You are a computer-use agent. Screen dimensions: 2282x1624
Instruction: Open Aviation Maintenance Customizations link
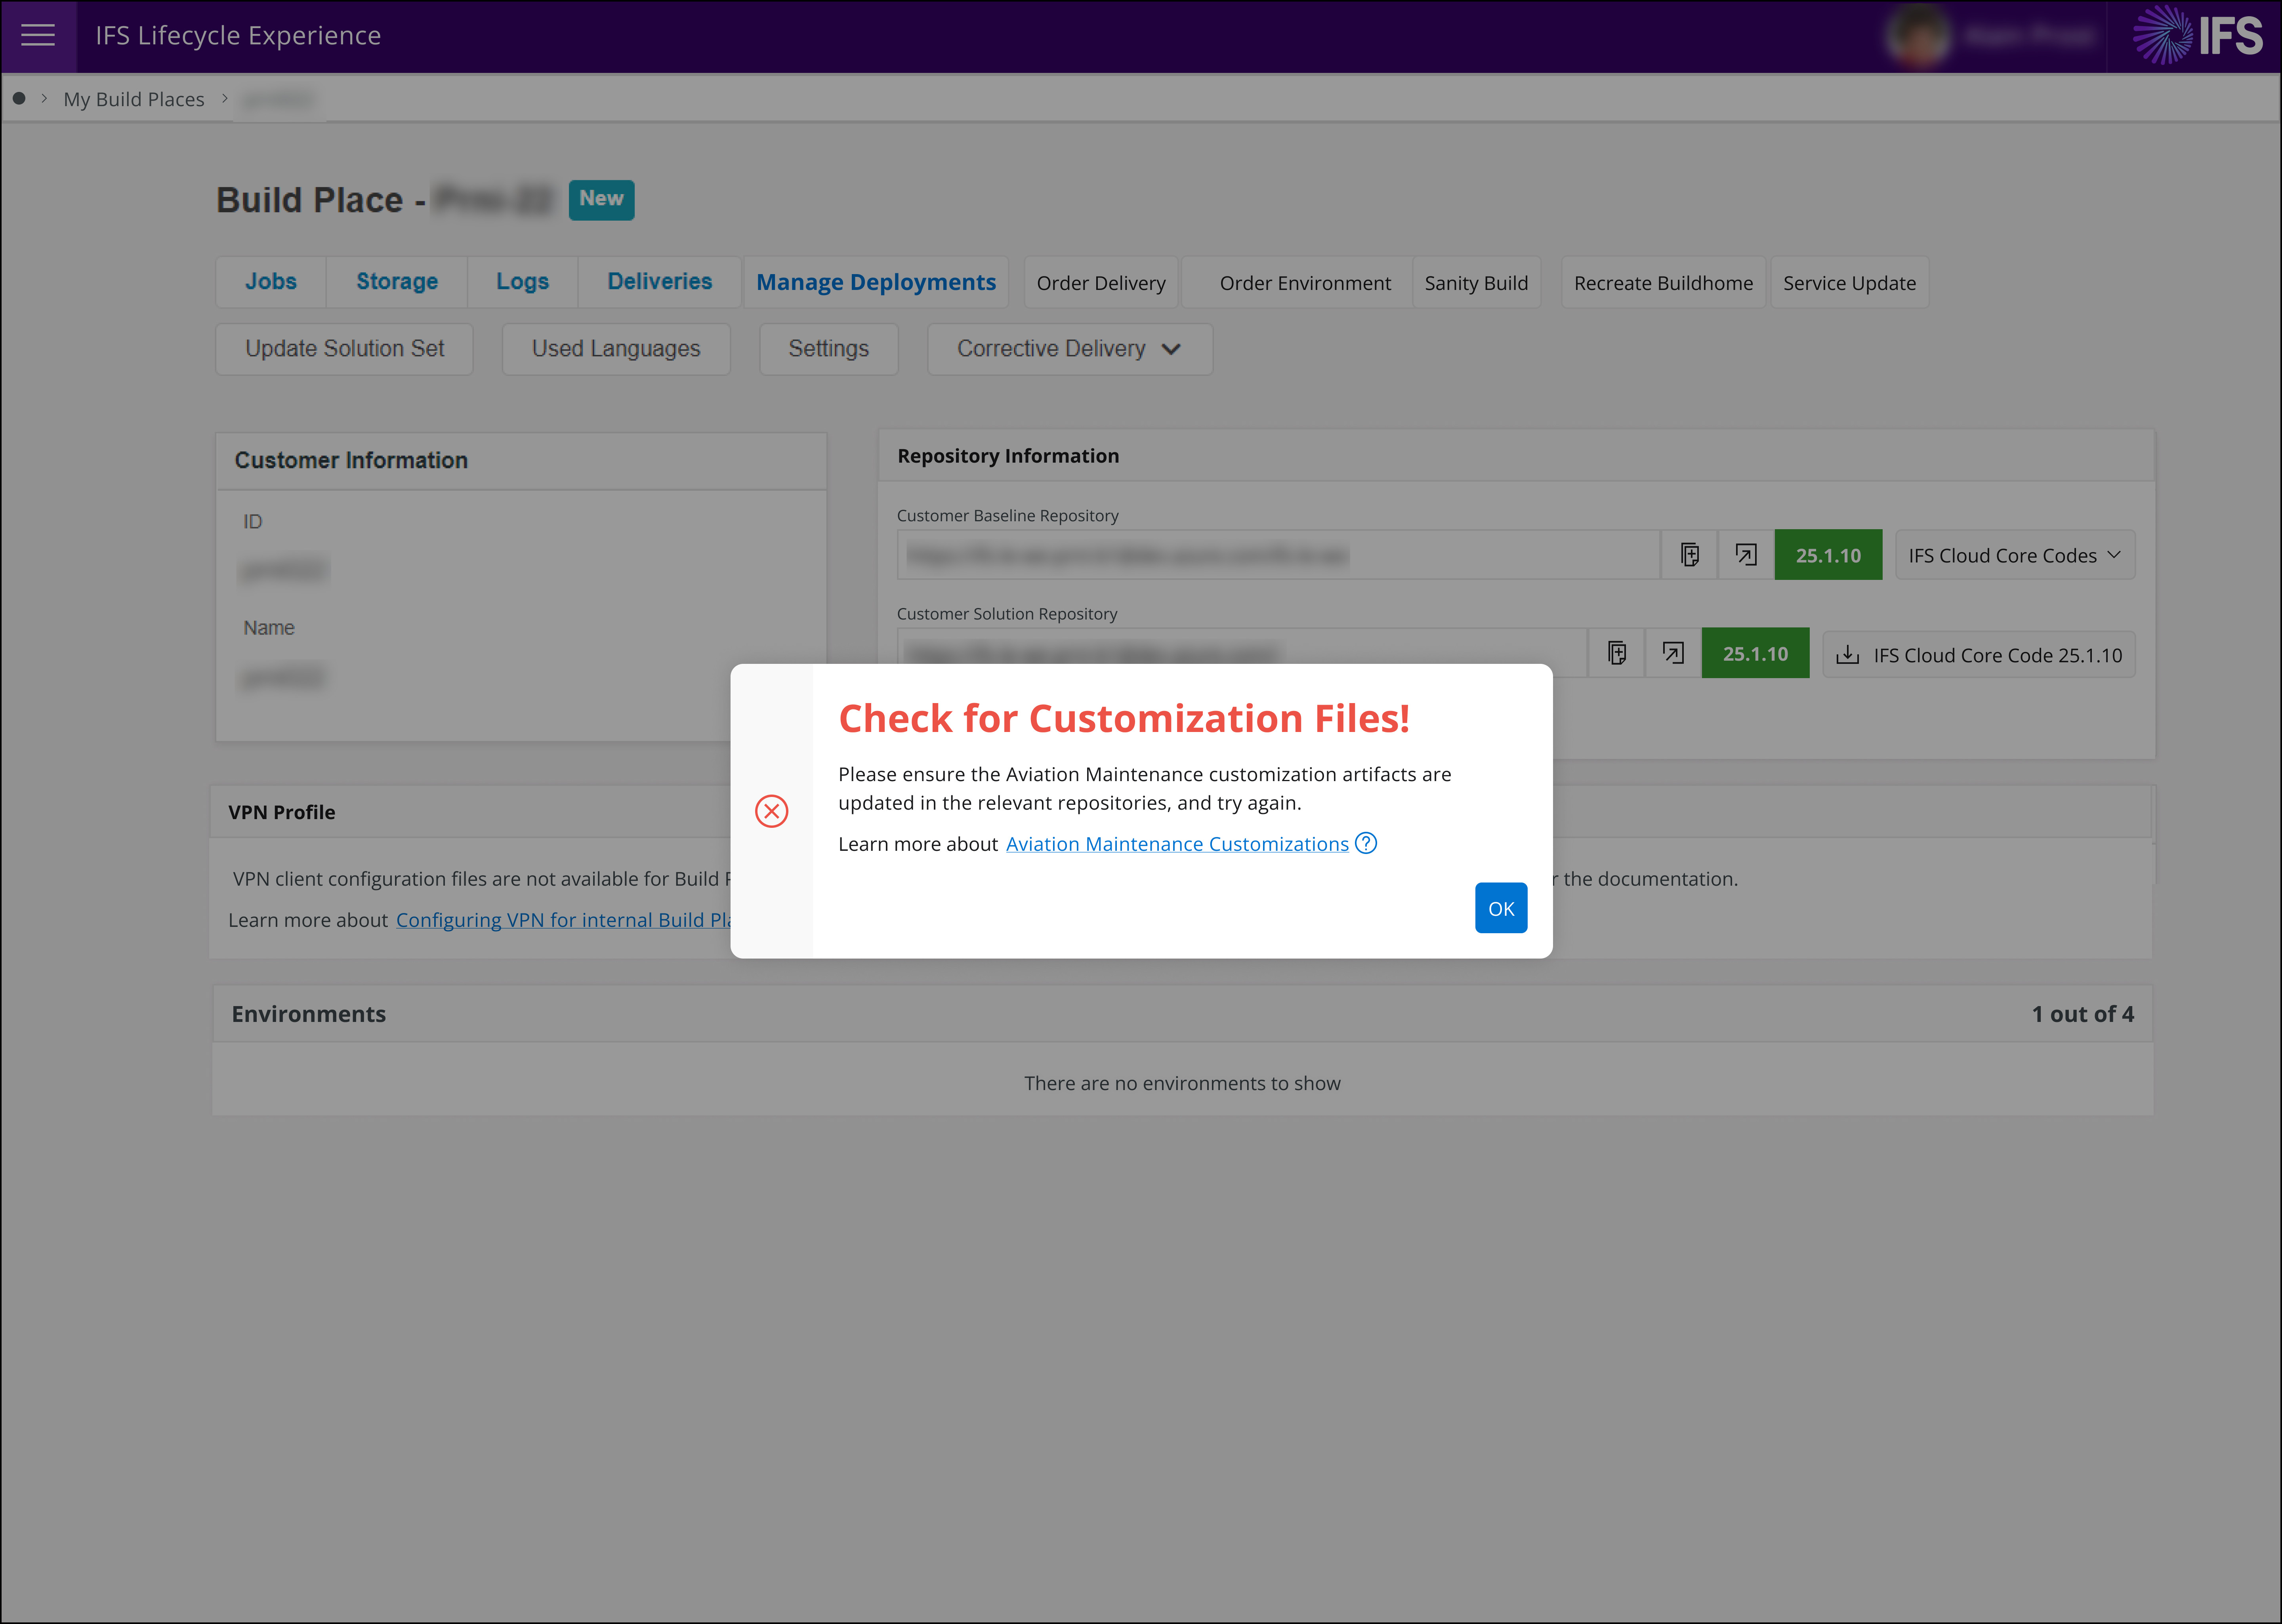tap(1177, 844)
